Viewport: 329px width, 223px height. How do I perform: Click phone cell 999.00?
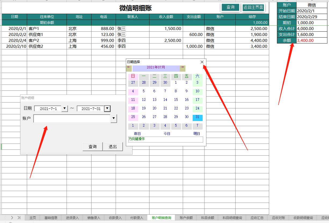coord(104,40)
